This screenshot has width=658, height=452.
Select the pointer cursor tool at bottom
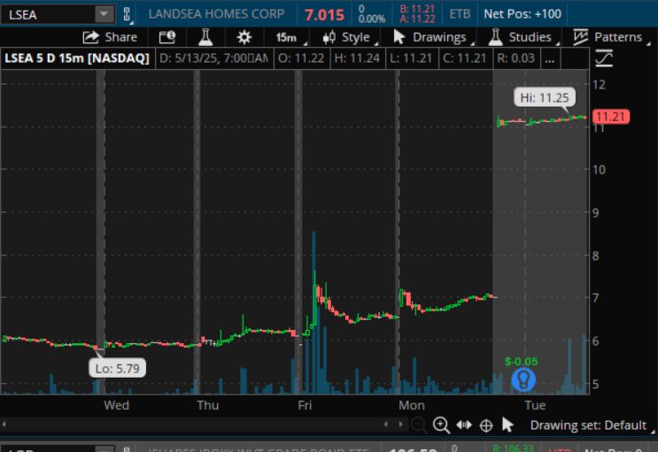[x=507, y=425]
